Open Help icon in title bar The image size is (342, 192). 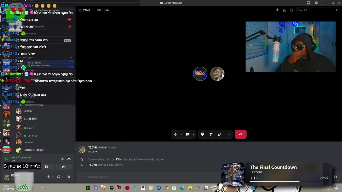(x=316, y=3)
